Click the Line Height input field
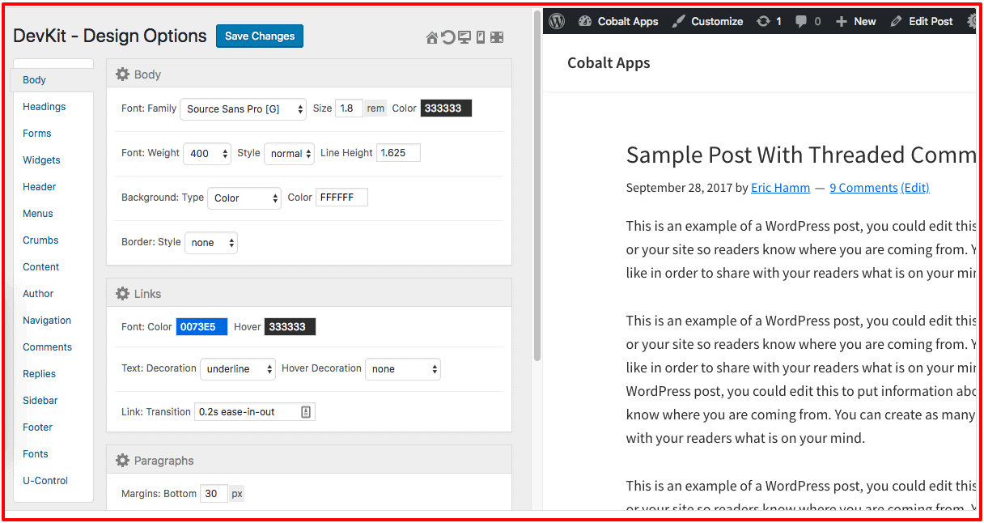 point(398,153)
